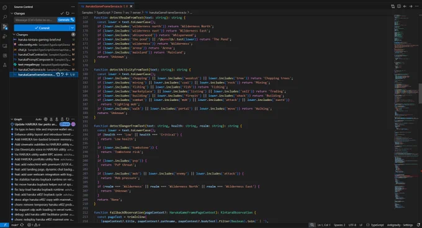
Task: Open more actions in Changes section header
Action: (73, 13)
